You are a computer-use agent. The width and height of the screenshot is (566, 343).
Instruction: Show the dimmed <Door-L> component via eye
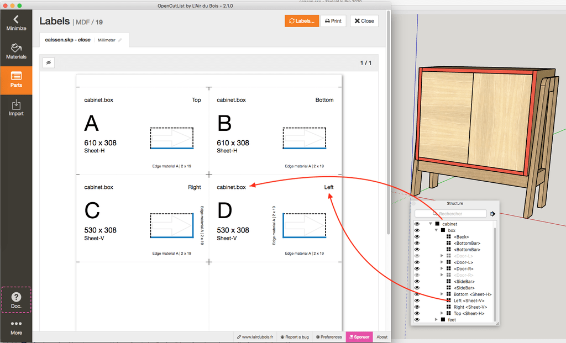(417, 256)
